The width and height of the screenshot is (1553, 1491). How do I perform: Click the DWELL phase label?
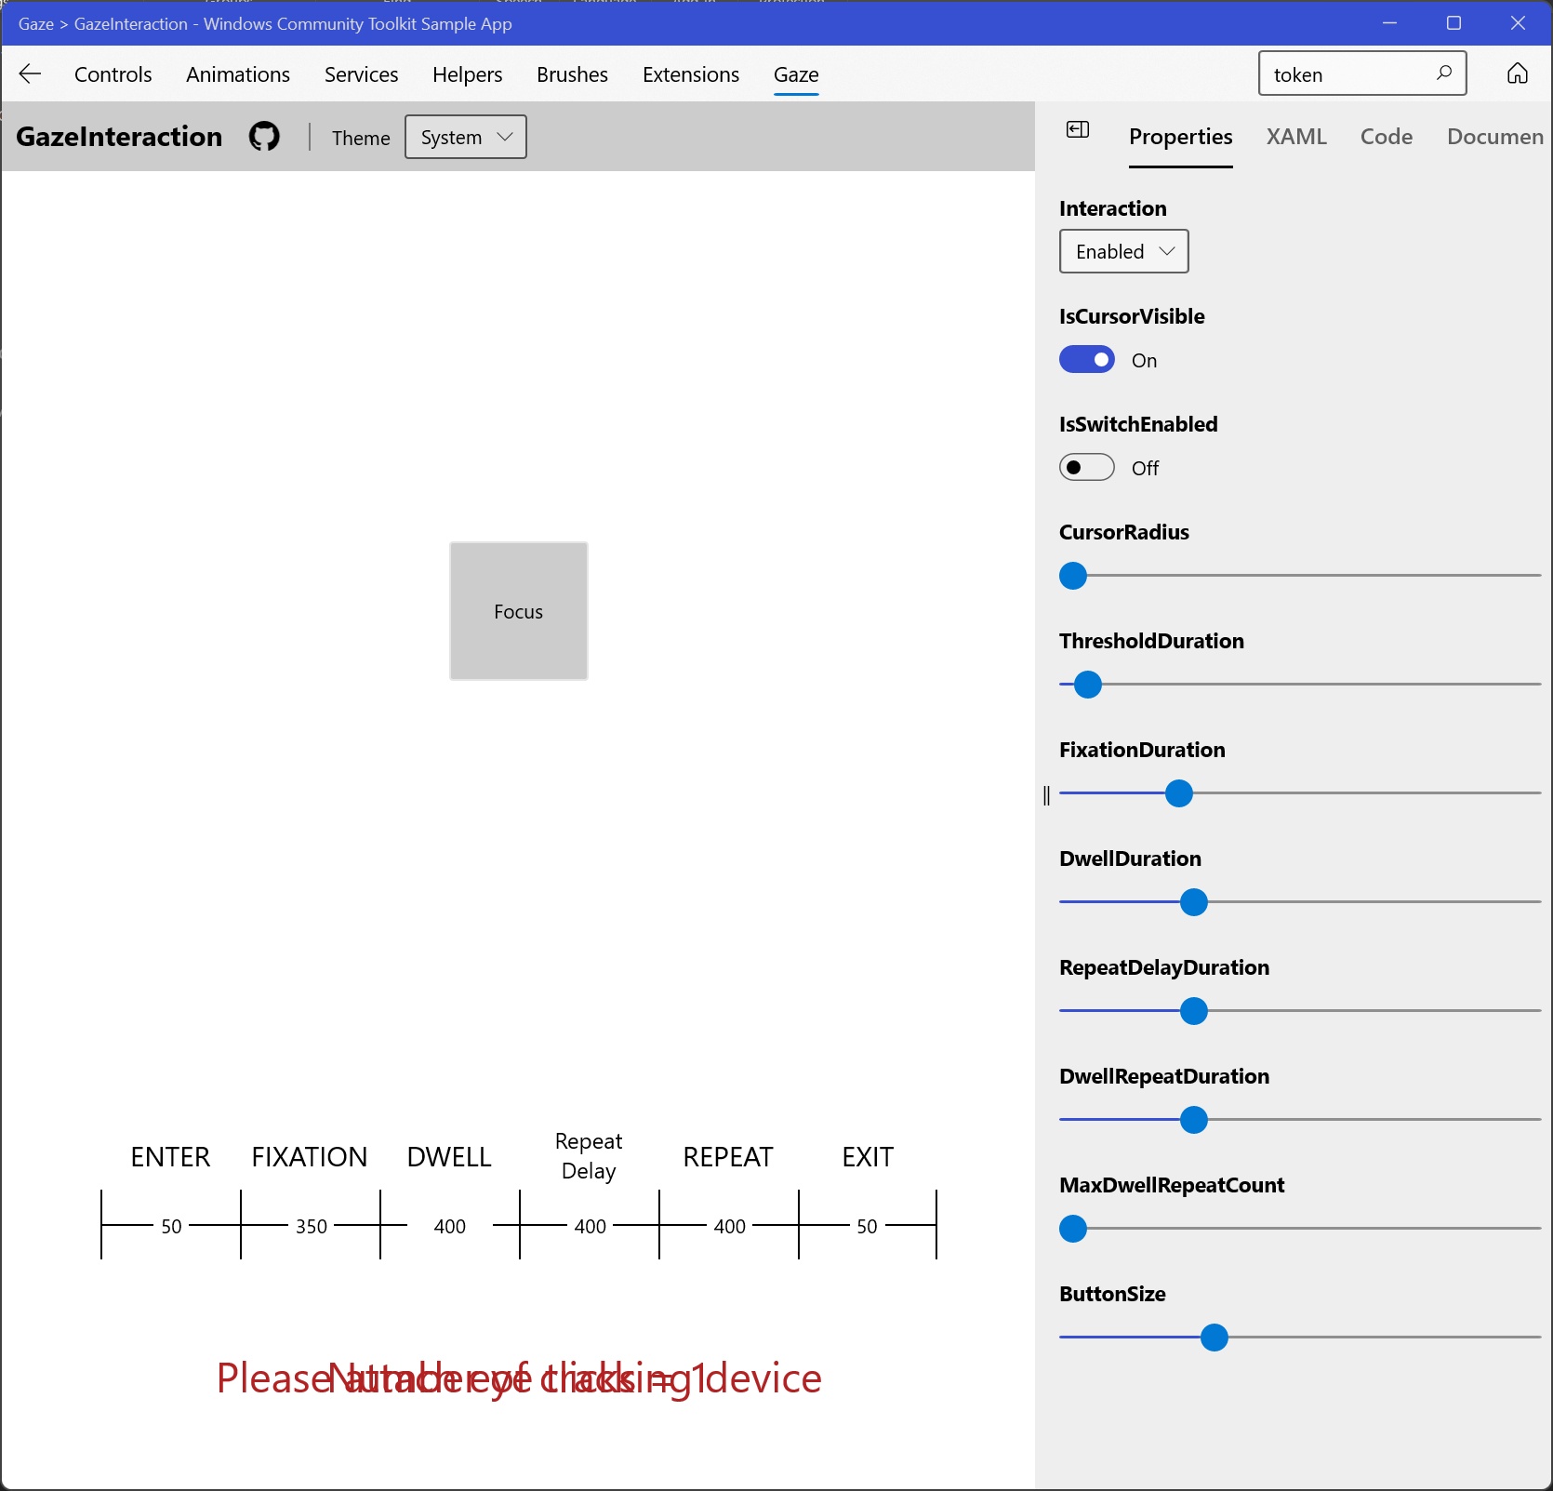(449, 1157)
